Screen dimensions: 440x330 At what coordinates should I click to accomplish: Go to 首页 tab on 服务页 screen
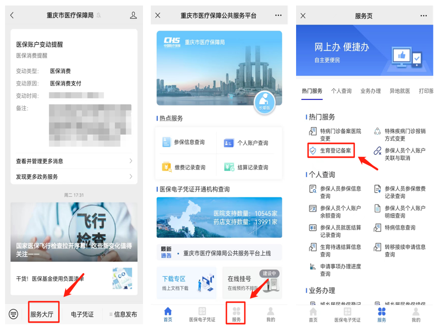point(313,314)
